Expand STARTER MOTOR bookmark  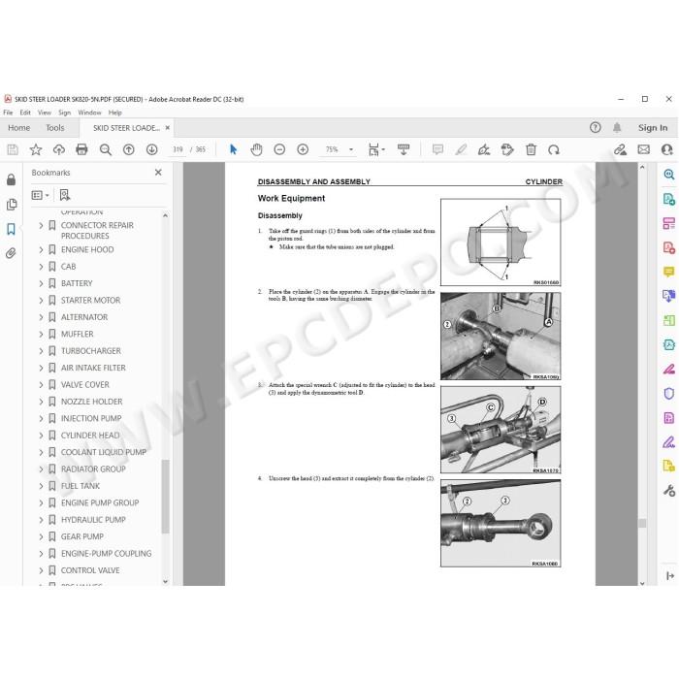coord(41,301)
